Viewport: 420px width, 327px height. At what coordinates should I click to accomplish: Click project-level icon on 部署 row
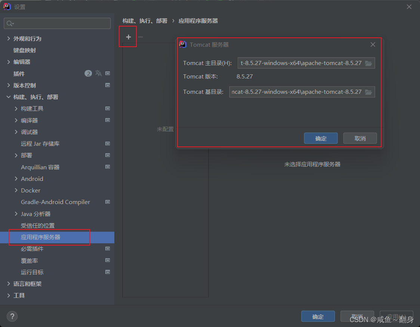[108, 155]
